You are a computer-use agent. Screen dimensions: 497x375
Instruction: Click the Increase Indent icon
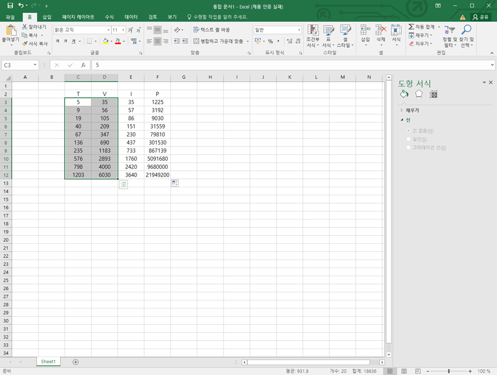[x=185, y=41]
